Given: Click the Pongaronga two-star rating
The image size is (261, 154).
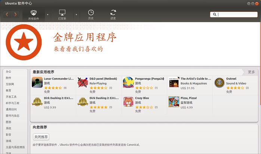Looking at the screenshot, I should coord(144,88).
